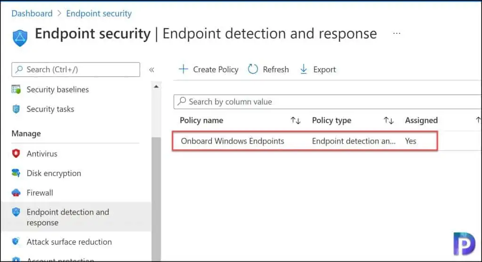482x262 pixels.
Task: Click the magnifier icon in column search
Action: [182, 101]
